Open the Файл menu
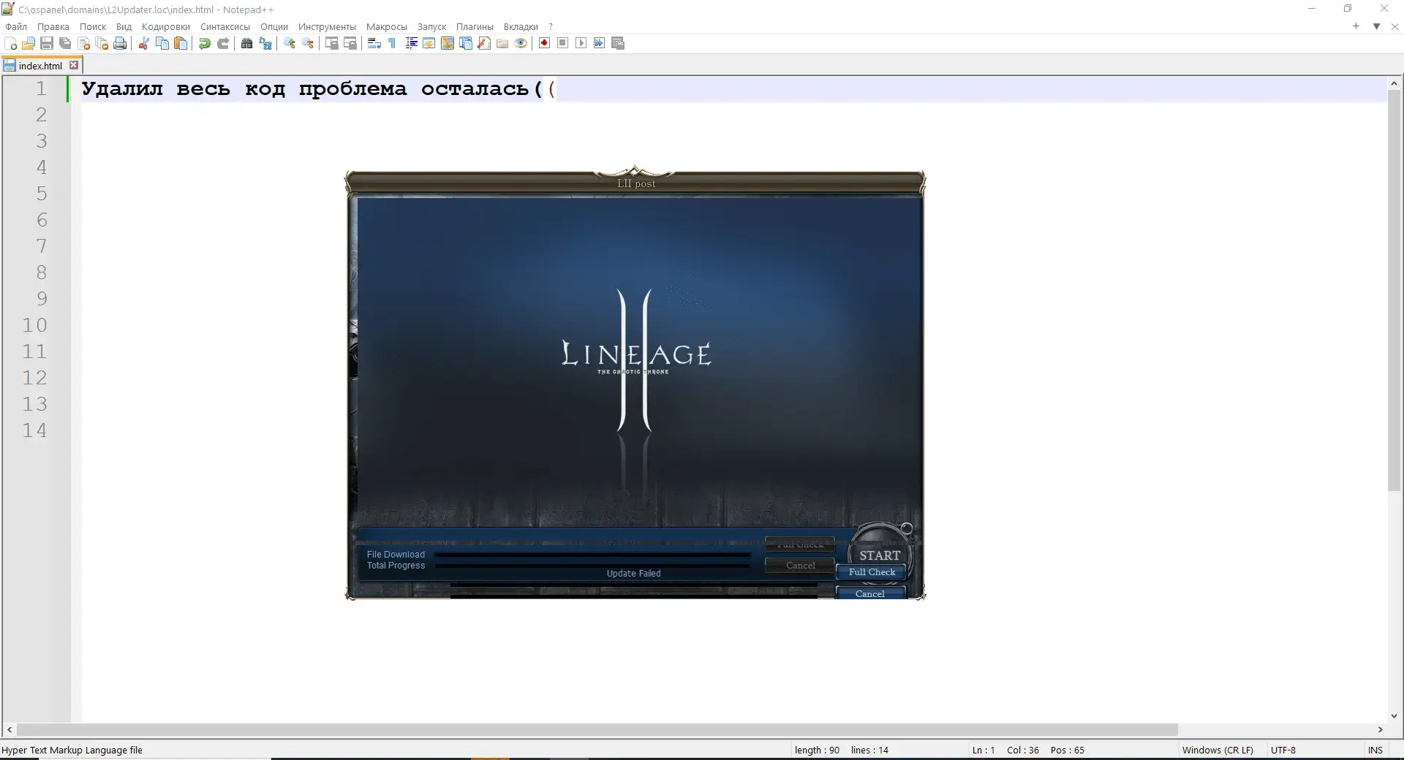Viewport: 1404px width, 760px height. click(x=16, y=26)
